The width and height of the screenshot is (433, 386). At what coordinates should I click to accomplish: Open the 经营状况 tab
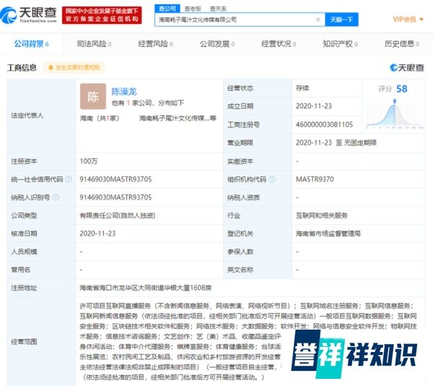pyautogui.click(x=279, y=44)
